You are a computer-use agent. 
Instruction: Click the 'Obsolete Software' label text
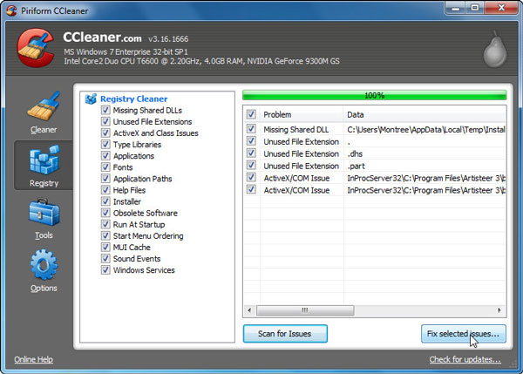point(145,213)
